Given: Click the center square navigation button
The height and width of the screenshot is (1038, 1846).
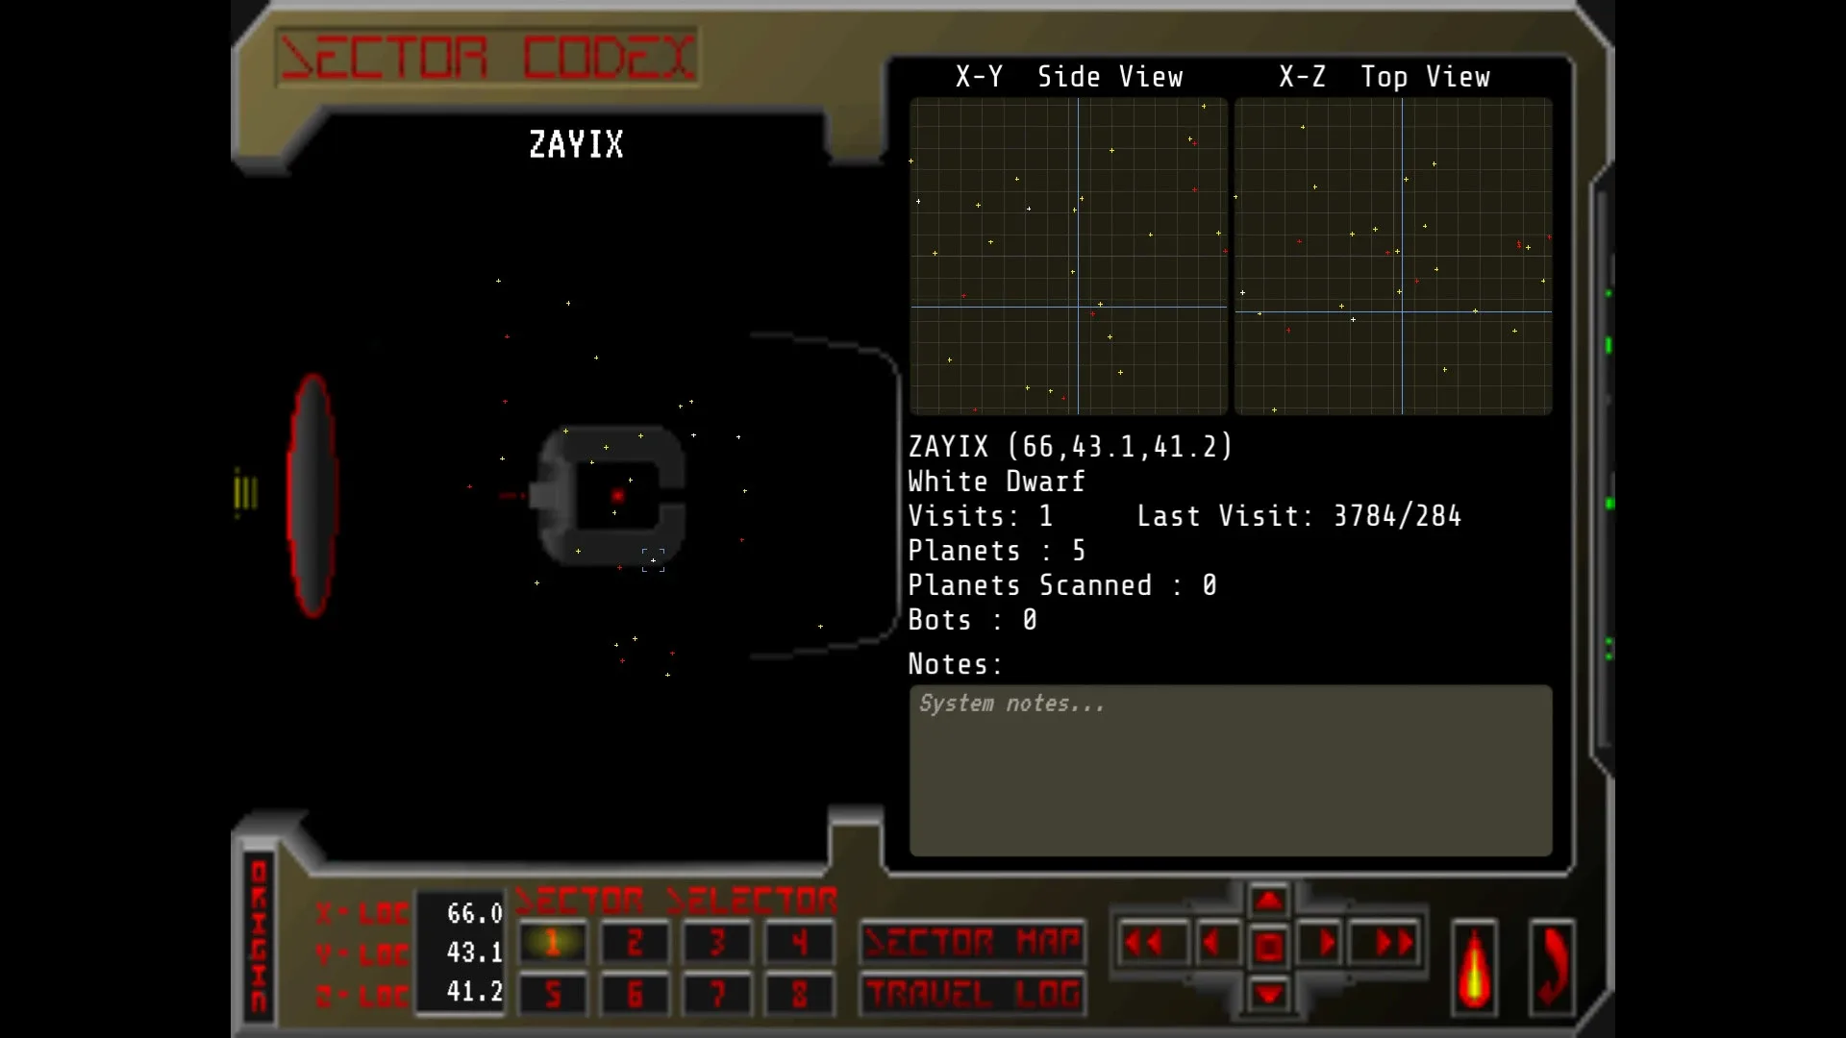Looking at the screenshot, I should click(1268, 947).
